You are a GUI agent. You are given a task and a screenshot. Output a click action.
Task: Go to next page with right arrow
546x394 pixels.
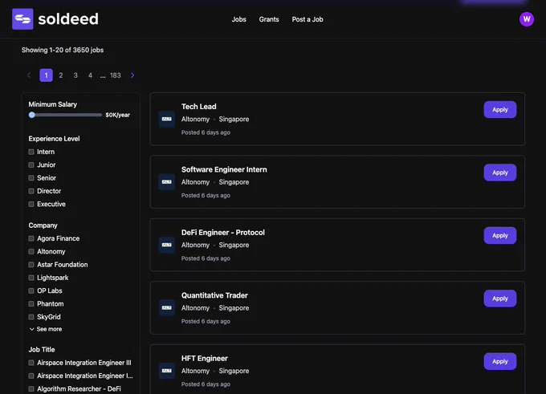pyautogui.click(x=132, y=75)
